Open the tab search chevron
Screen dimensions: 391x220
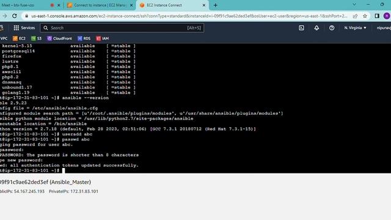click(x=354, y=4)
